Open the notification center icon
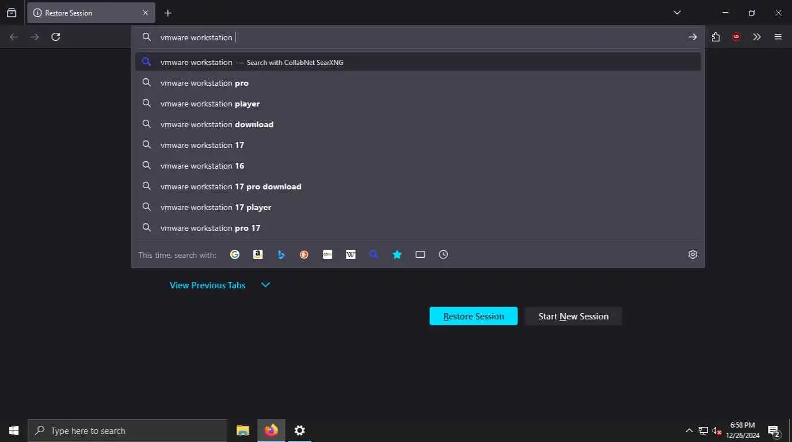The height and width of the screenshot is (442, 792). (774, 430)
